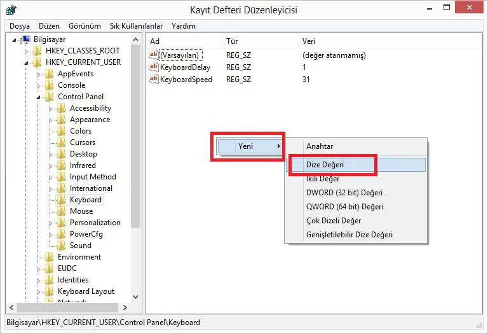The image size is (488, 334).
Task: Click the Keyboard folder icon
Action: point(62,200)
